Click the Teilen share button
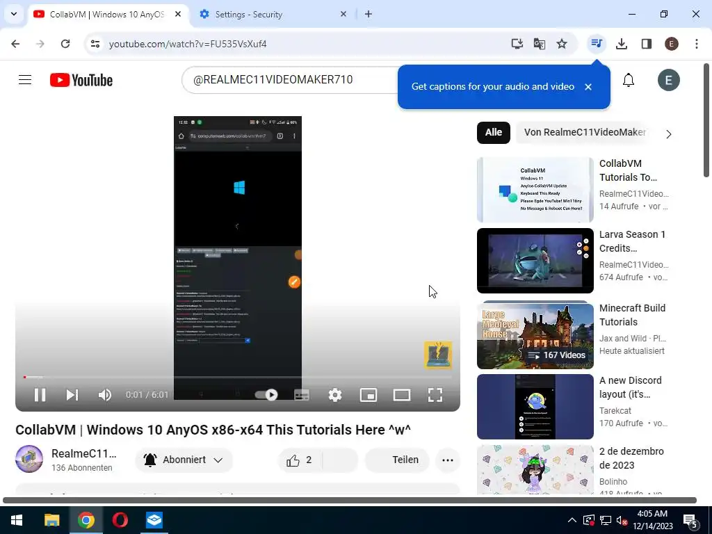The height and width of the screenshot is (534, 712). [x=398, y=460]
